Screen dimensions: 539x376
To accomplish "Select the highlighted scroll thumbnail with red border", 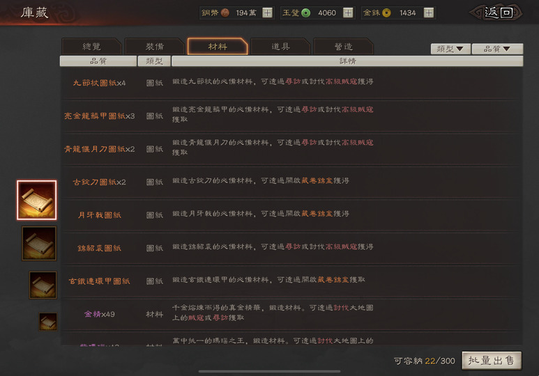I will pos(37,200).
